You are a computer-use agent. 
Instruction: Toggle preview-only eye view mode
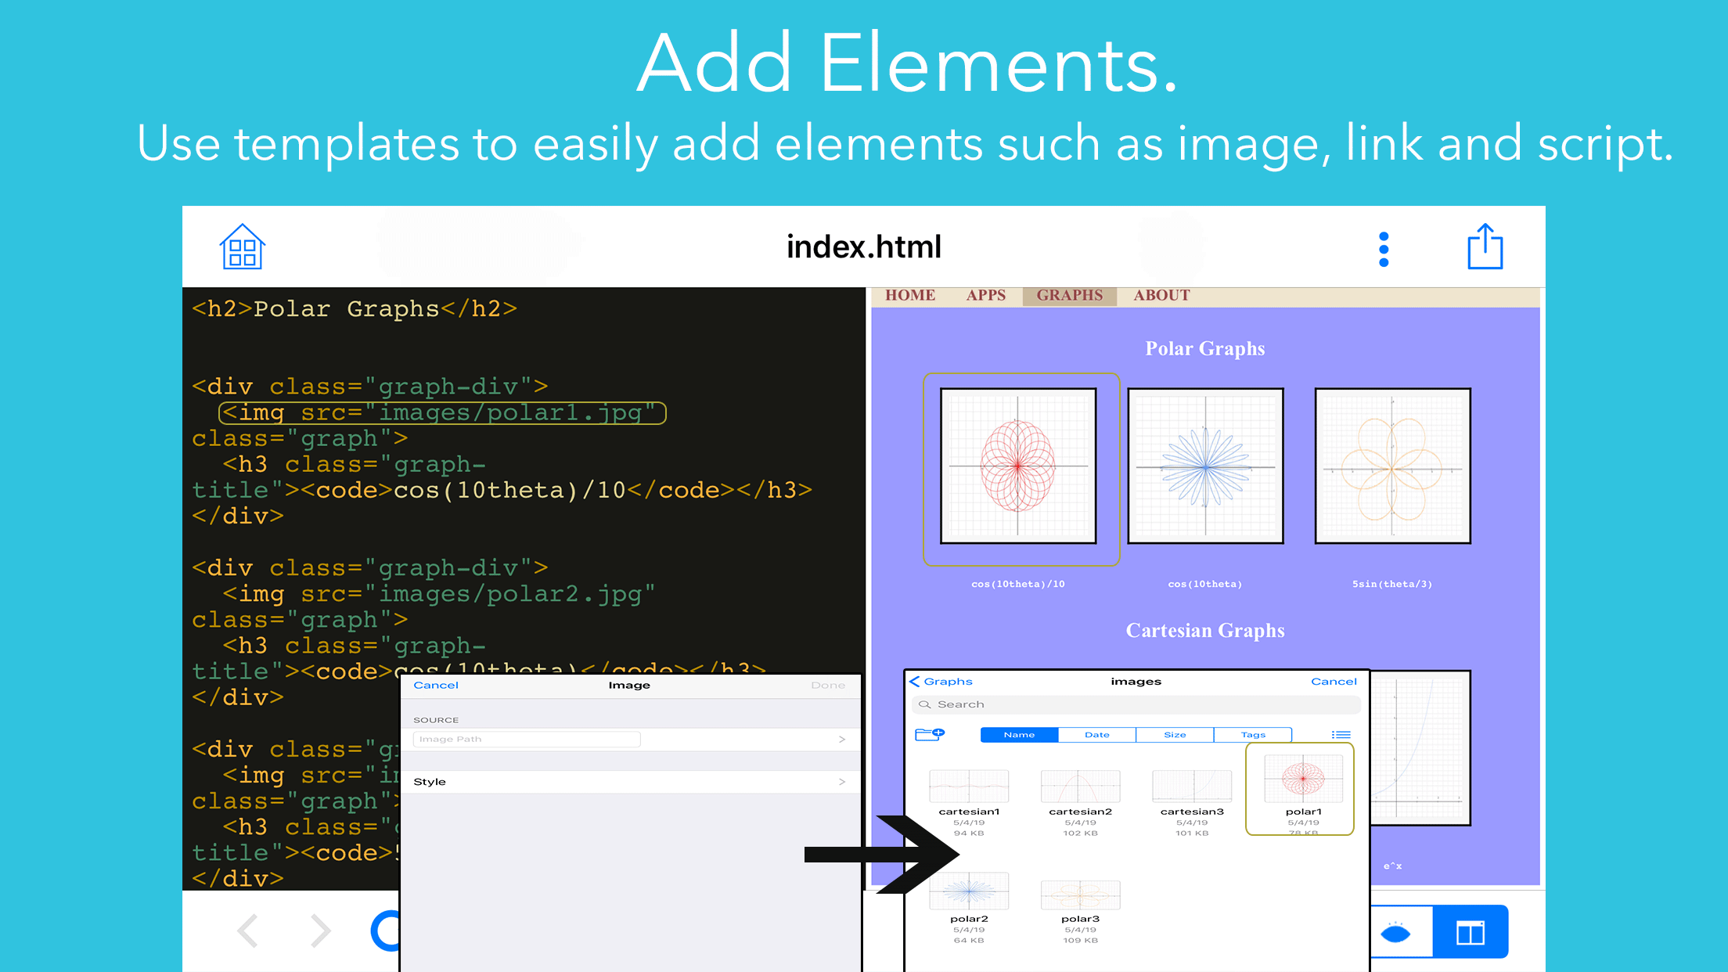click(1395, 932)
